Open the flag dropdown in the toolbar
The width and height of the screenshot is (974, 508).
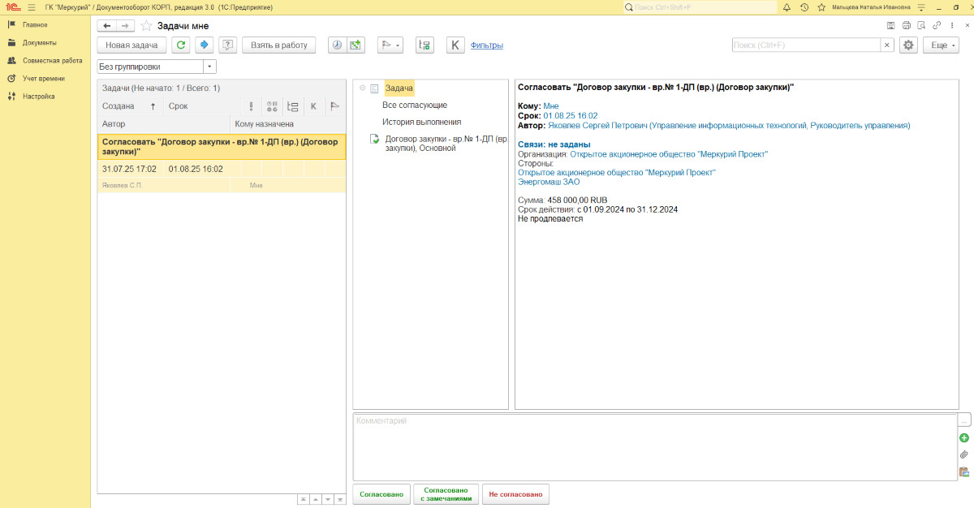[x=390, y=45]
